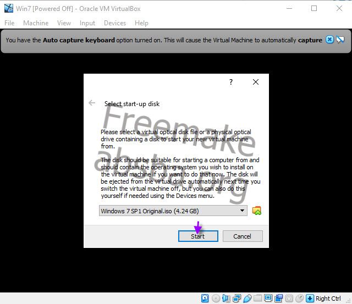352x304 pixels.
Task: Minimize the VirtualBox window
Action: click(x=289, y=9)
